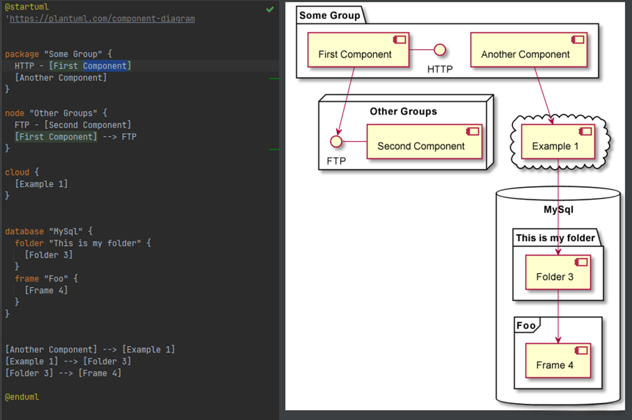This screenshot has width=632, height=420.
Task: Click the "Other Groups" node title in diagram
Action: [x=403, y=112]
